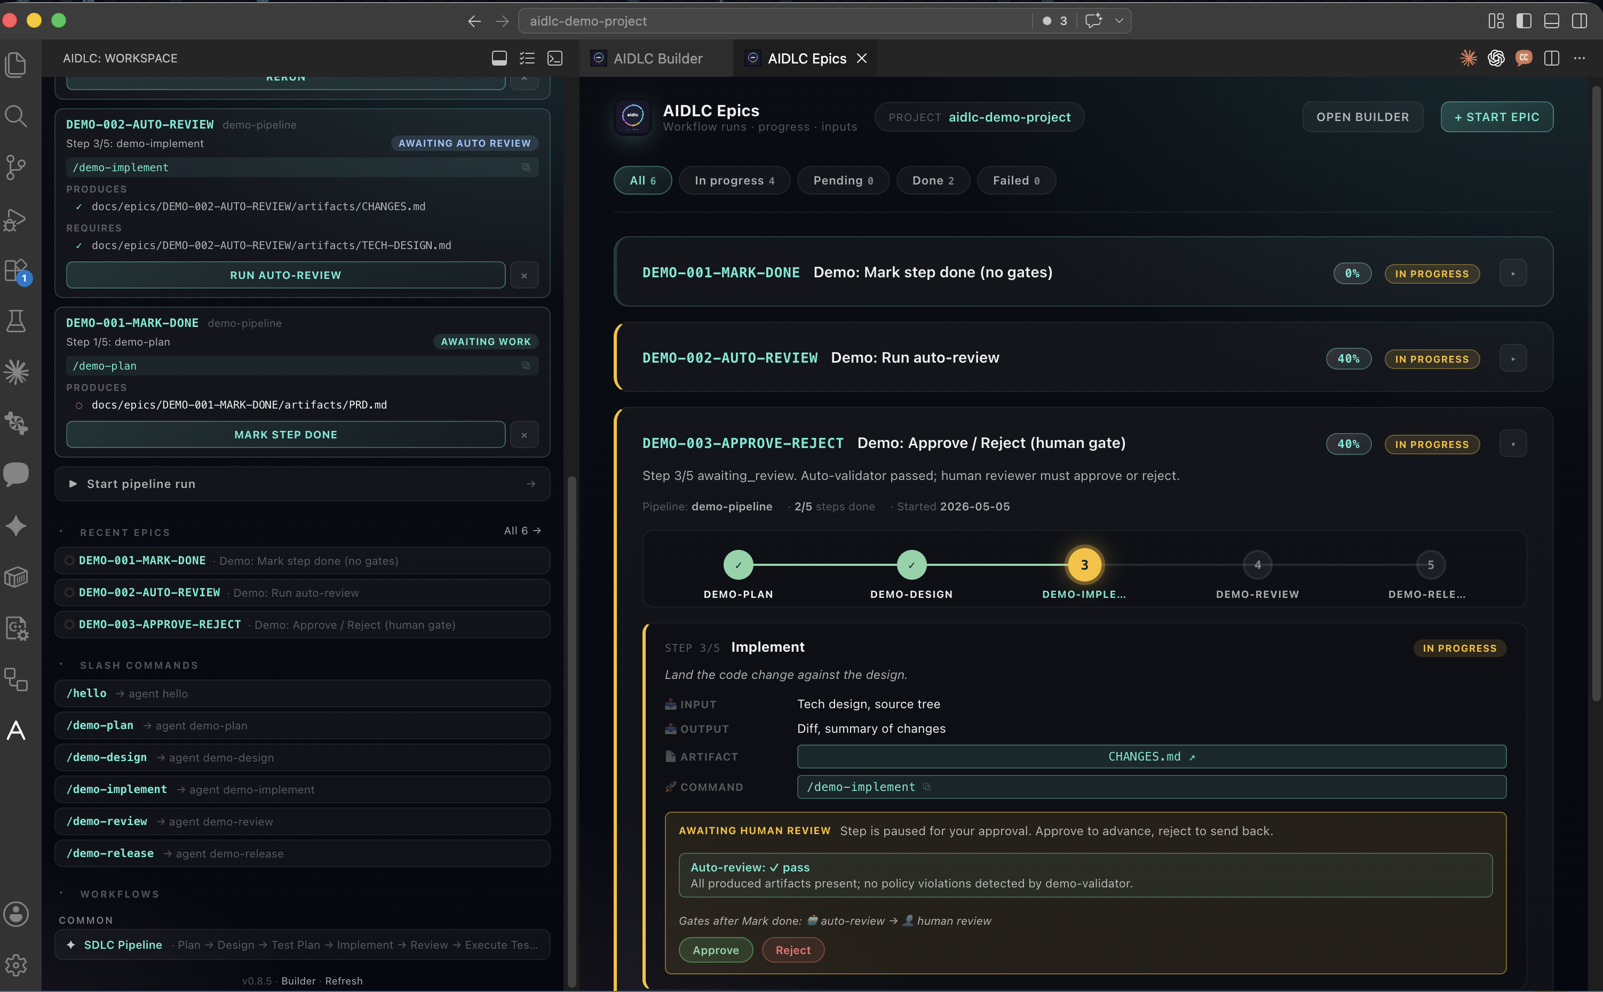Open the Explorer view in the activity bar
Image resolution: width=1603 pixels, height=992 pixels.
tap(16, 65)
